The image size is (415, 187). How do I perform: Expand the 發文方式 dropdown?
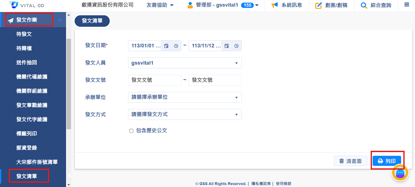pos(236,115)
